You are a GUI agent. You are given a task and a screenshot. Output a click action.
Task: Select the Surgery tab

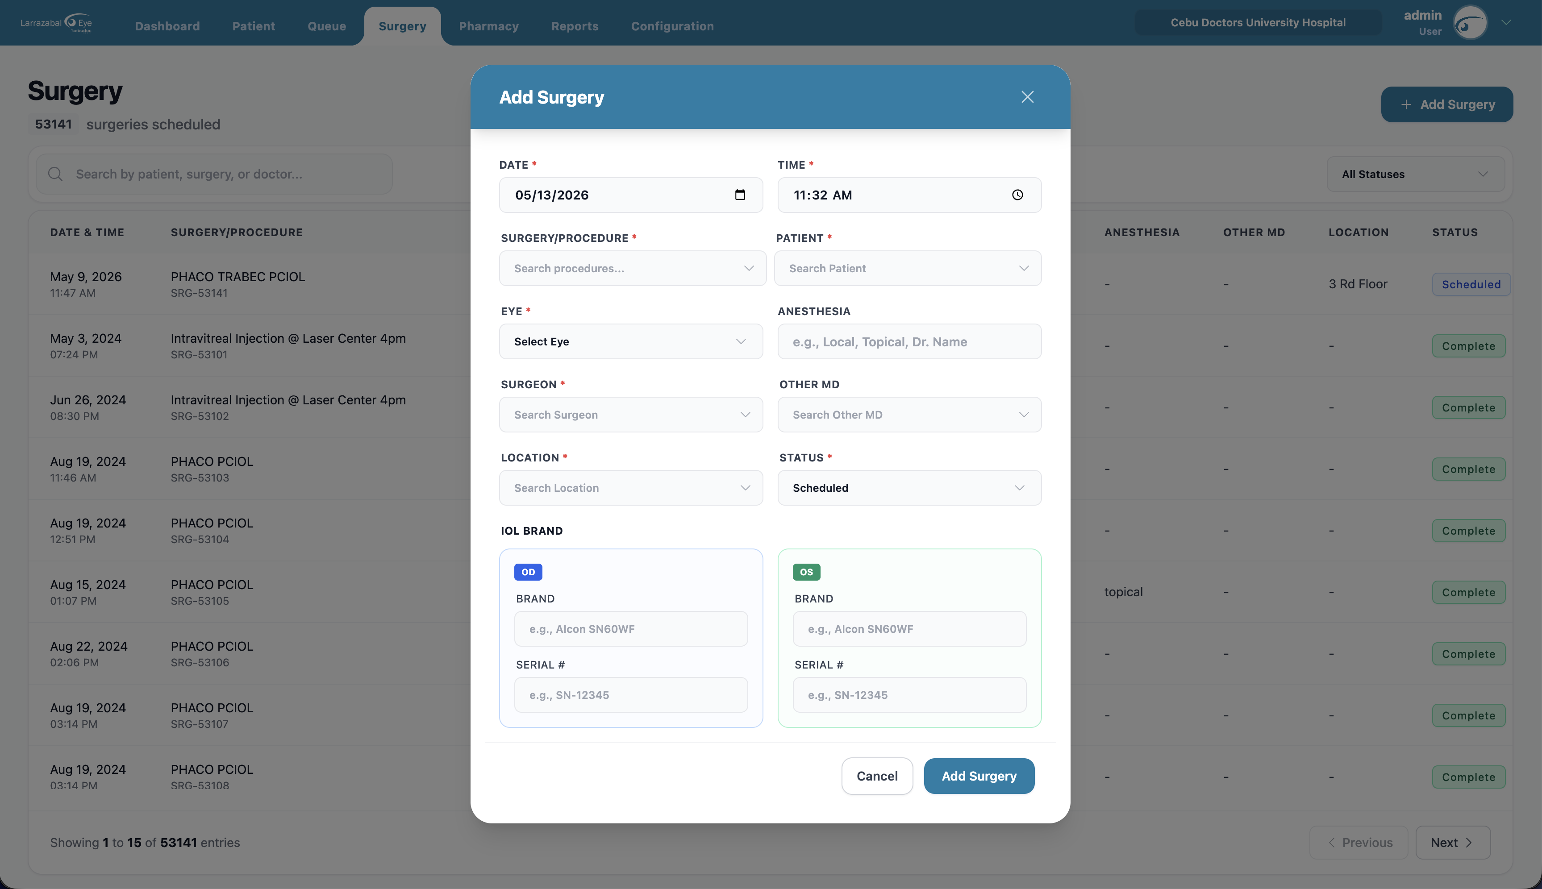(402, 26)
